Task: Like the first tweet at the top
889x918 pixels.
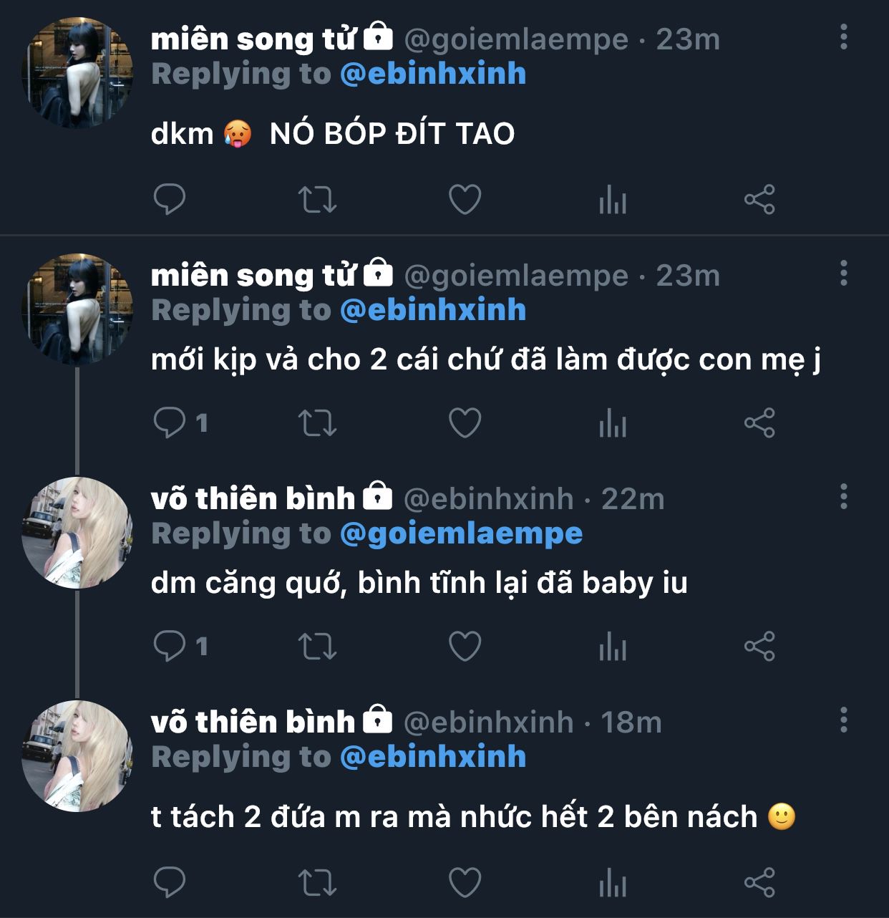Action: (465, 199)
